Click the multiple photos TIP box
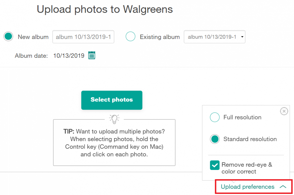 point(114,143)
